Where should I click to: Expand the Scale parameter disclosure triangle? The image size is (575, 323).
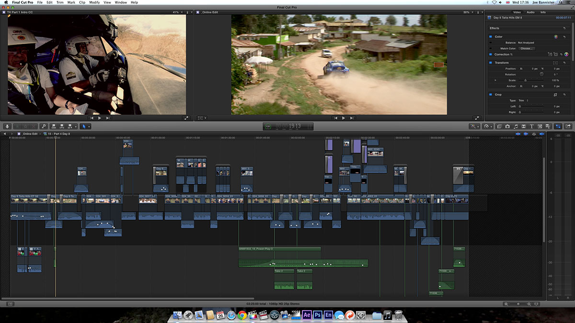pos(495,80)
